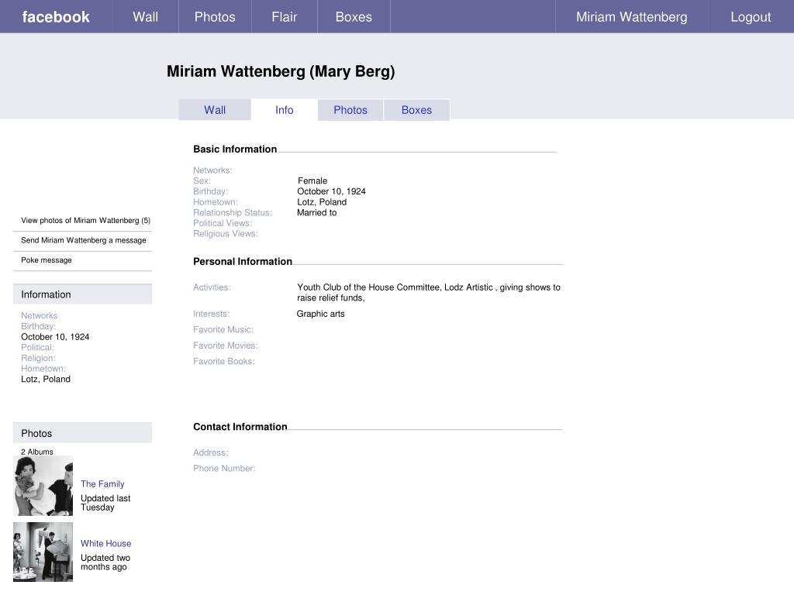Click the 'Relationship Status:' label
The height and width of the screenshot is (595, 794).
click(233, 212)
